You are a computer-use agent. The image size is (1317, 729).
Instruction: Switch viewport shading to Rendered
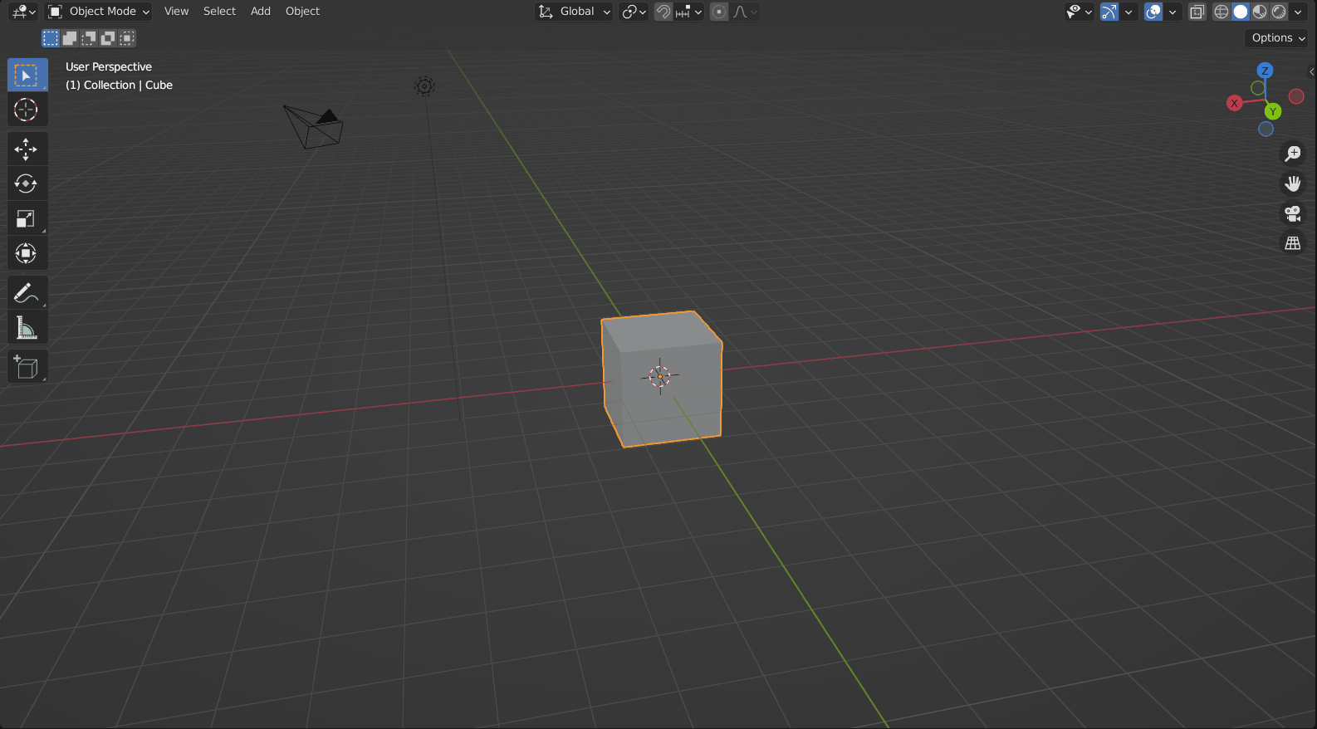pyautogui.click(x=1279, y=12)
